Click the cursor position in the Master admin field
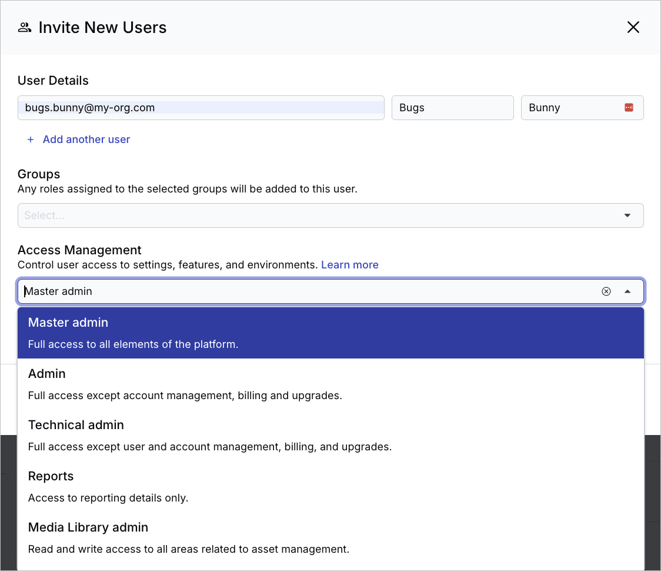Screen dimensions: 661x571 [x=26, y=291]
